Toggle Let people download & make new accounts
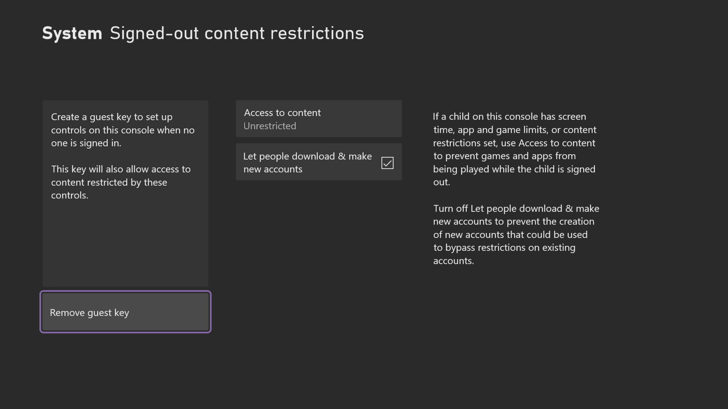This screenshot has height=409, width=728. pyautogui.click(x=388, y=162)
